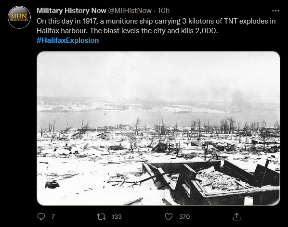
Task: Click the reply speech bubble icon
Action: point(41,216)
